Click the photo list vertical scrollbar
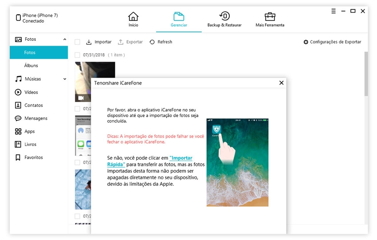Screen dimensions: 377x240 366,74
